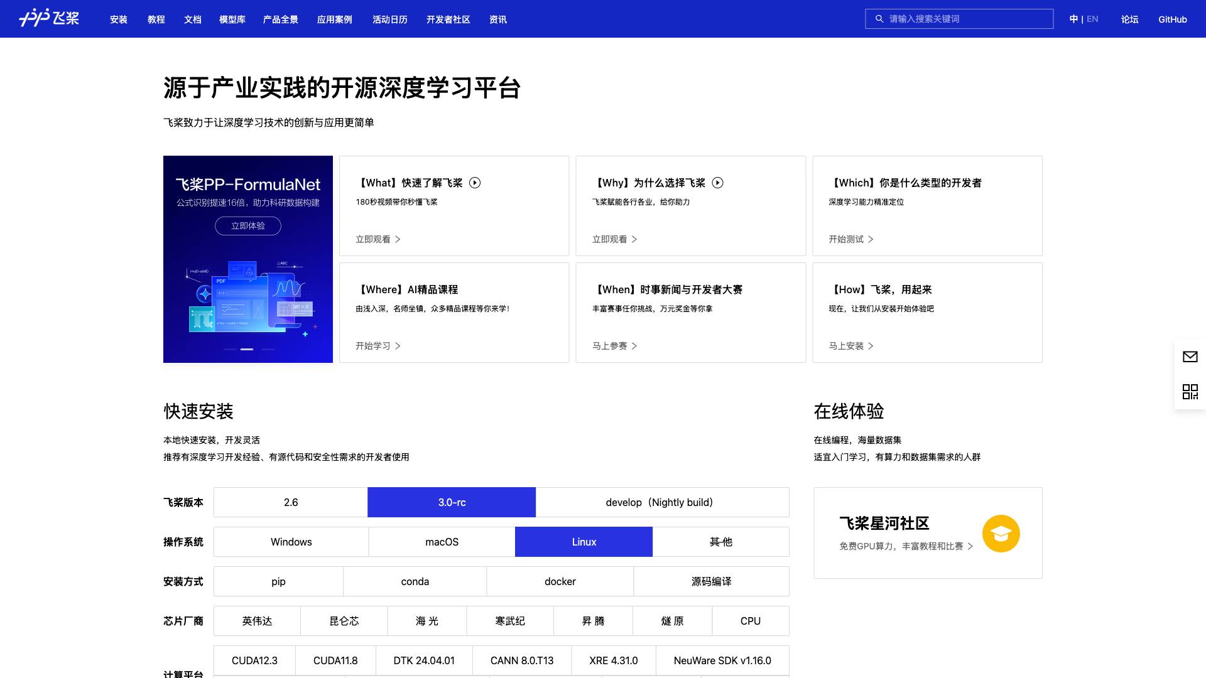The height and width of the screenshot is (678, 1206).
Task: Select version 3.0-rc
Action: (x=452, y=502)
